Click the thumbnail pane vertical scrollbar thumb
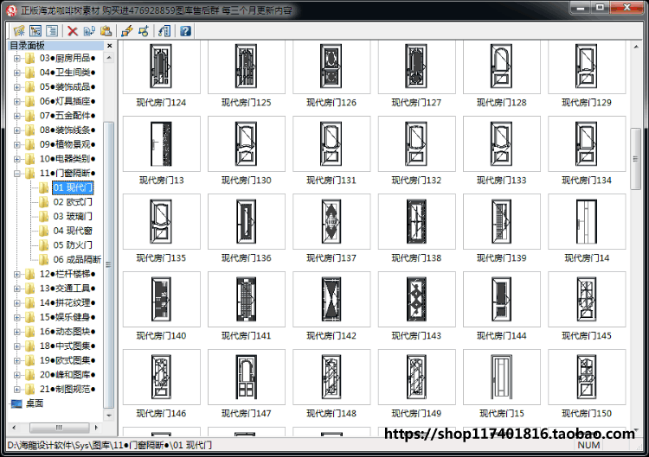Screen dimensions: 649x457 [635, 159]
